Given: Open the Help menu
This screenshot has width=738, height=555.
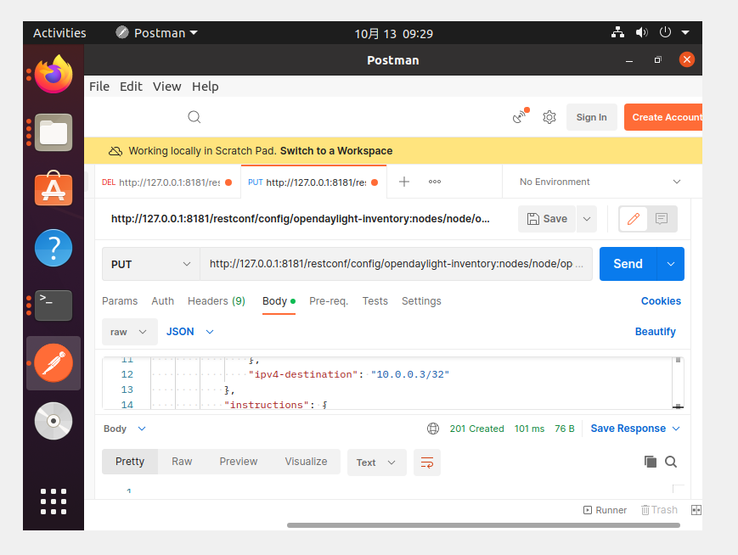Looking at the screenshot, I should 206,87.
